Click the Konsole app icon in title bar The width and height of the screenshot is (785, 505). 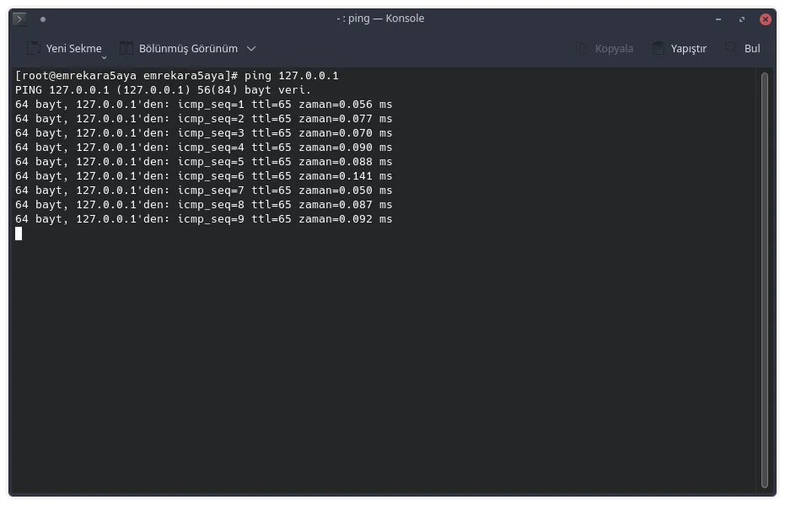coord(19,19)
